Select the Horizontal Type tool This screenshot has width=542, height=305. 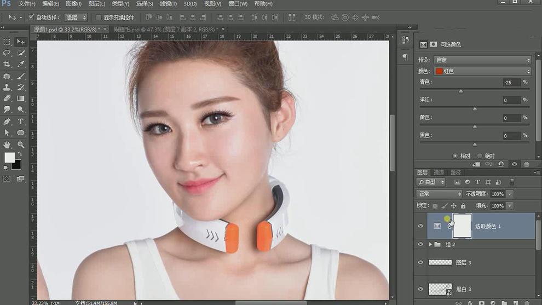coord(21,122)
